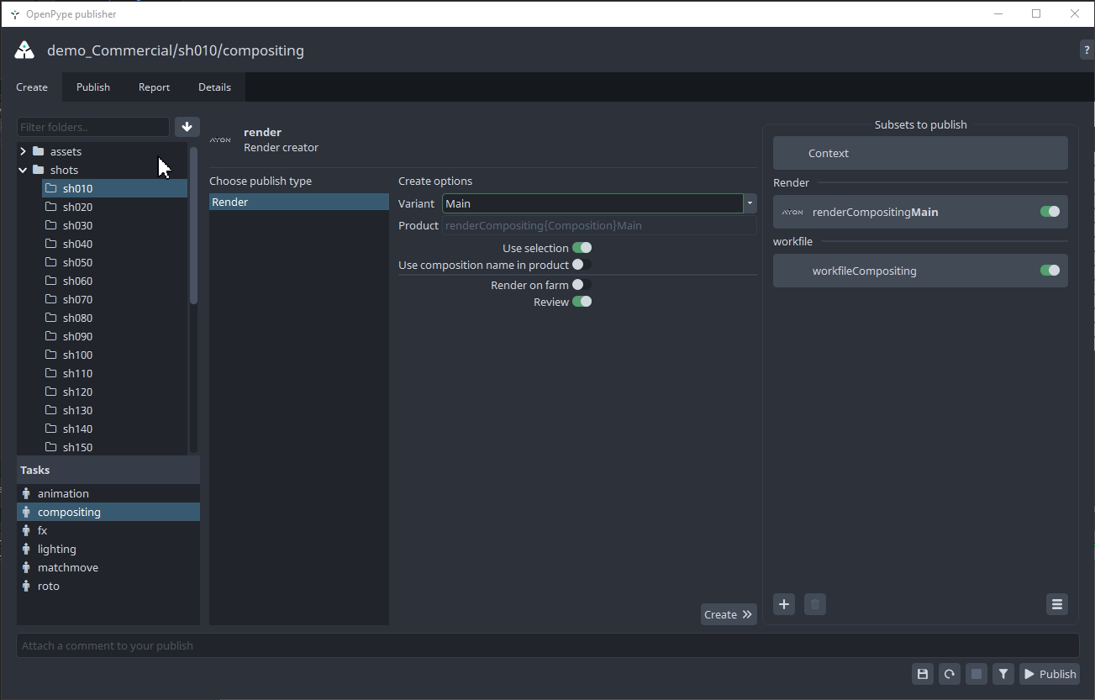Enable Render on farm switch
Screen dimensions: 1095x700
(x=582, y=285)
